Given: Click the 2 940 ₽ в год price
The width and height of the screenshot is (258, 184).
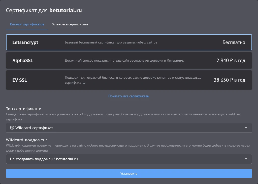Looking at the screenshot, I should click(x=231, y=60).
